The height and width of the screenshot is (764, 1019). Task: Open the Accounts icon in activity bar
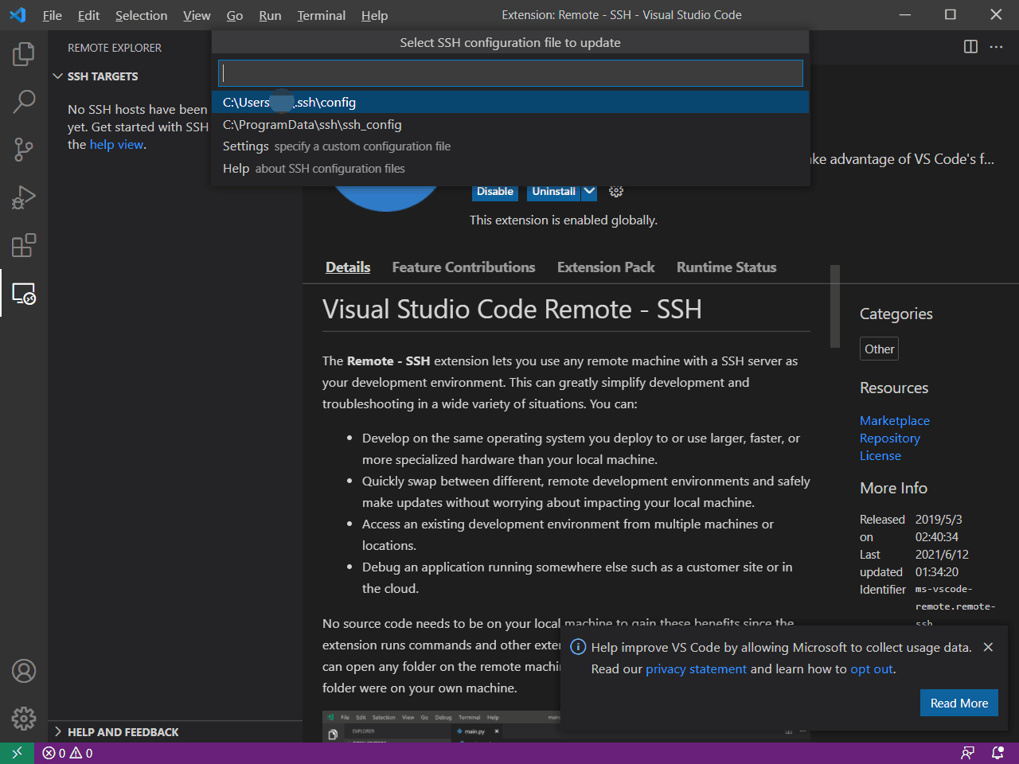(24, 671)
